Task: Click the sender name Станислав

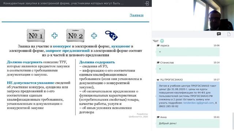Action: pyautogui.click(x=167, y=63)
